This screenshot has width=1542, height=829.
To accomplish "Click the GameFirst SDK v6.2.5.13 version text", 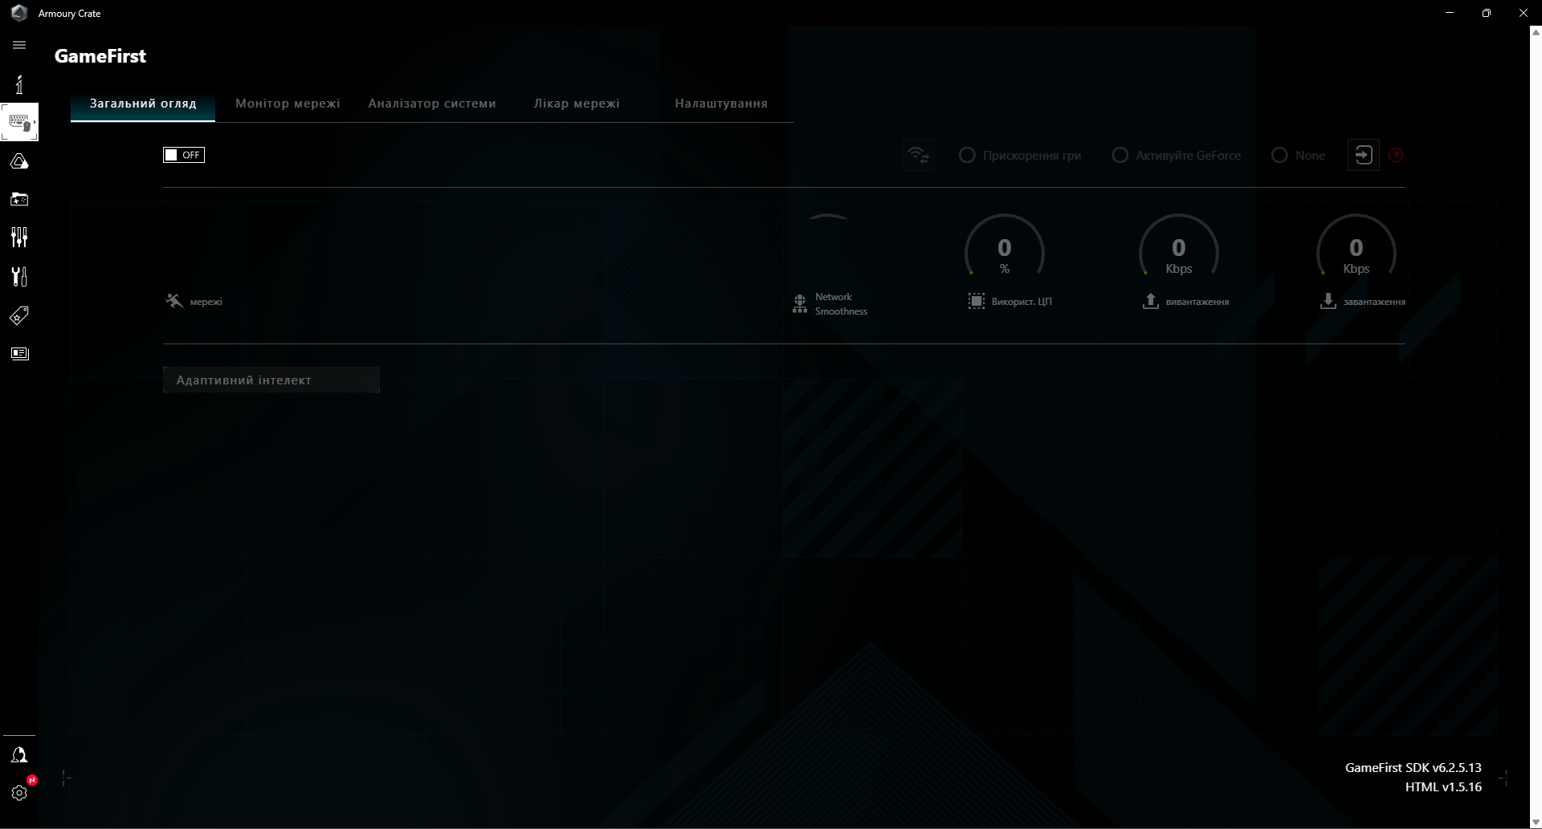I will (1413, 768).
